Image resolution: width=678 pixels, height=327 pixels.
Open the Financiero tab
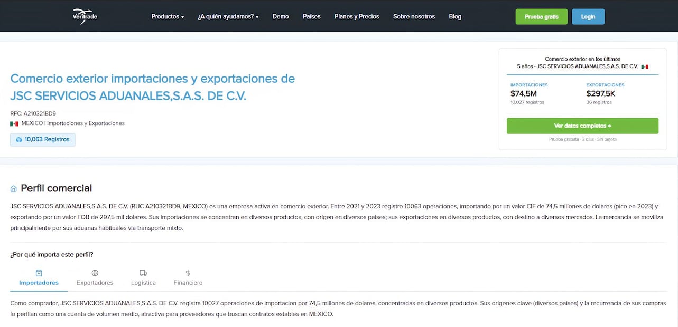tap(188, 278)
